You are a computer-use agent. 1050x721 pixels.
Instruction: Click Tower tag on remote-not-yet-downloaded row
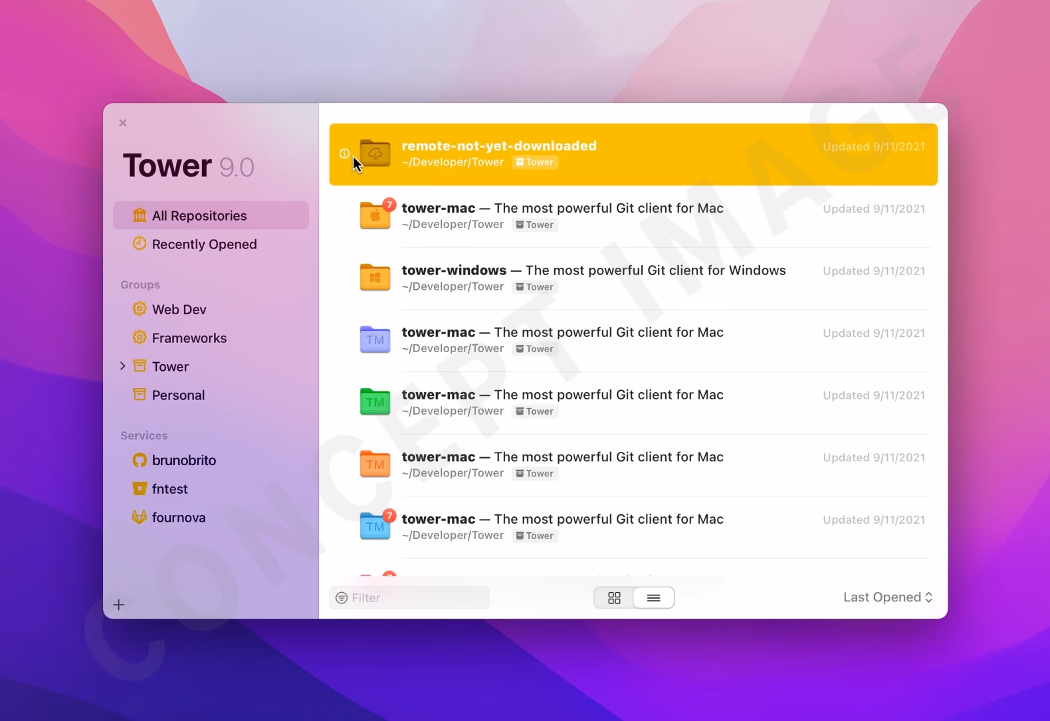point(535,162)
